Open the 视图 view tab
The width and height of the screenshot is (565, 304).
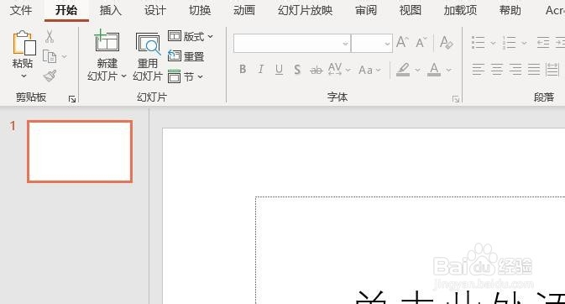click(411, 10)
